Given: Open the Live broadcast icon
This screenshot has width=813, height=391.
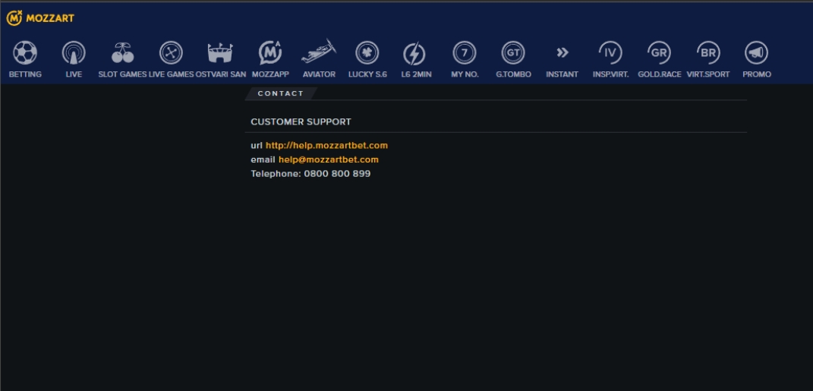Looking at the screenshot, I should coord(74,53).
